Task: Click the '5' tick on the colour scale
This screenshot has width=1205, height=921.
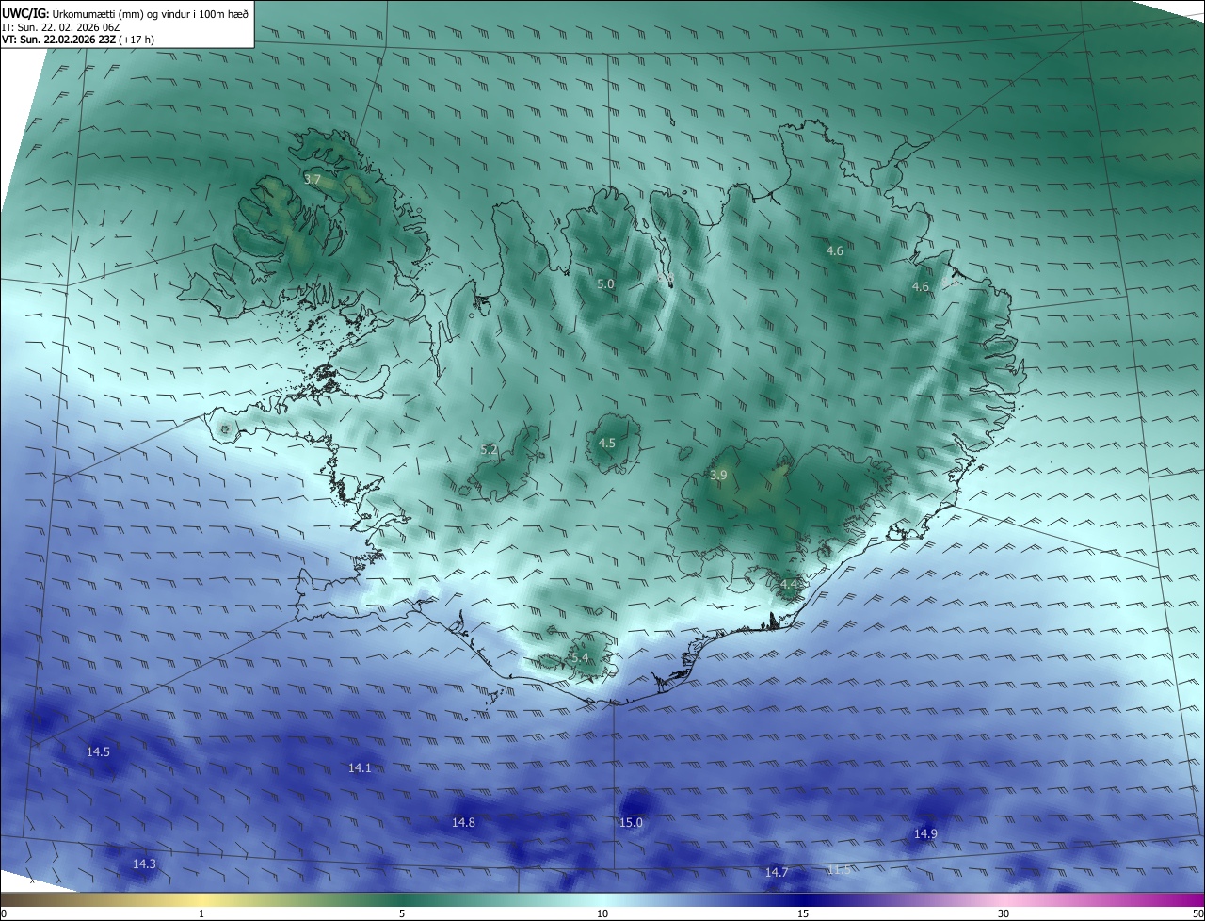Action: [x=402, y=913]
